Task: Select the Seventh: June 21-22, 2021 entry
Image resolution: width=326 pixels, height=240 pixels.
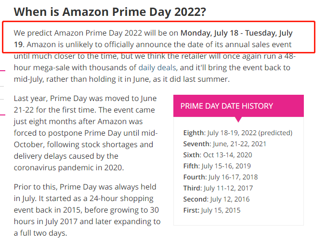Action: pyautogui.click(x=224, y=144)
